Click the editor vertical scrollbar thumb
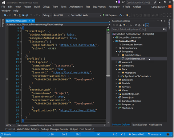The width and height of the screenshot is (174, 138). coord(108,55)
